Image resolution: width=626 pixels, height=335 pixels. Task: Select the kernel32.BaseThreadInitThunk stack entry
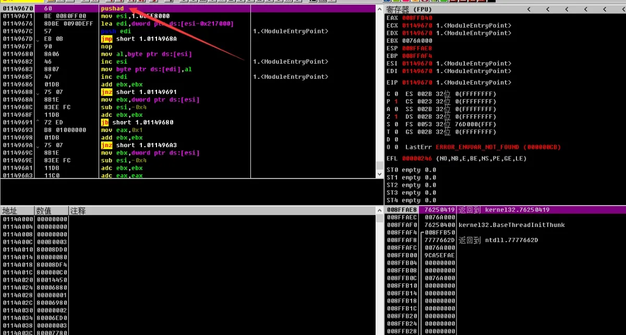coord(512,225)
